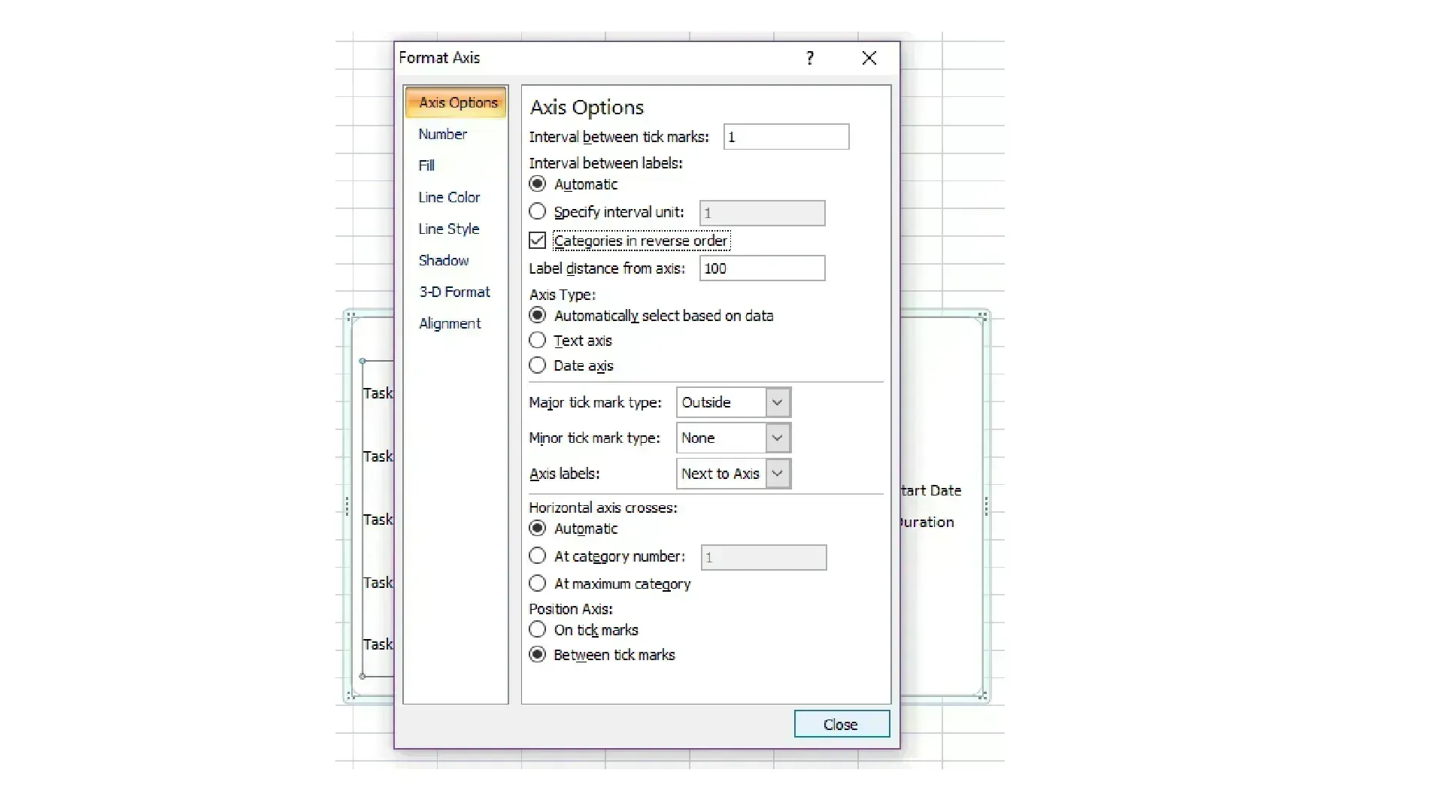Open Minor tick mark type dropdown
This screenshot has width=1444, height=812.
(x=778, y=438)
